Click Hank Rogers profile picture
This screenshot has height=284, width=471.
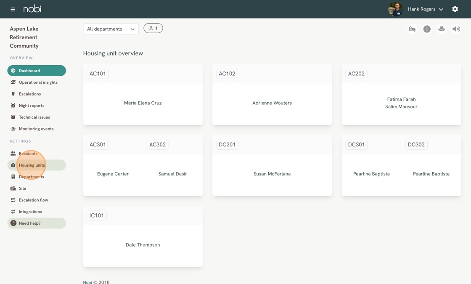(x=396, y=9)
